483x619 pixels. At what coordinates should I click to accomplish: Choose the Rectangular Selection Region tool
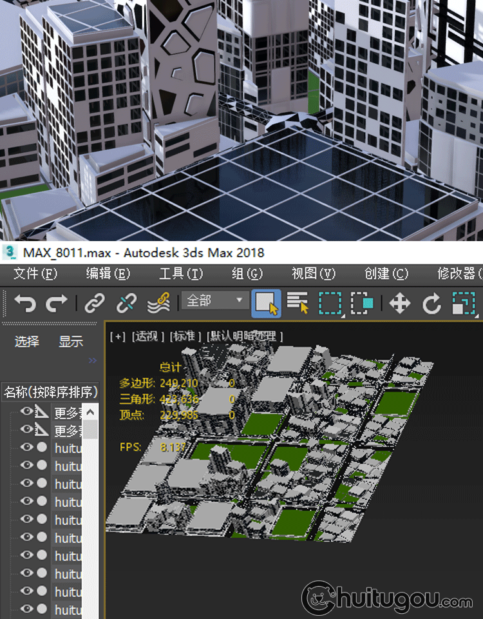coord(330,302)
